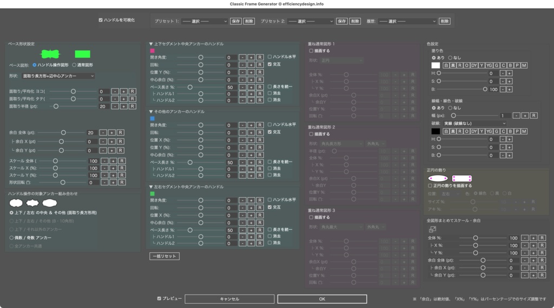This screenshot has height=308, width=554.
Task: Click the DY preset in the stroke color row
Action: [x=474, y=131]
